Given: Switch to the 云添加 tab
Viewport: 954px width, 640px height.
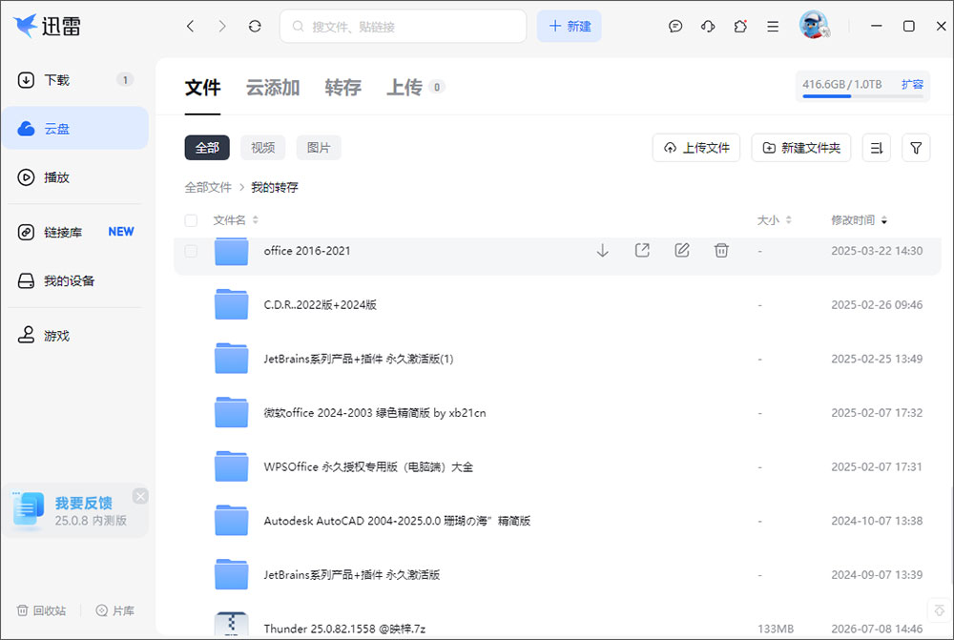Looking at the screenshot, I should pos(273,88).
